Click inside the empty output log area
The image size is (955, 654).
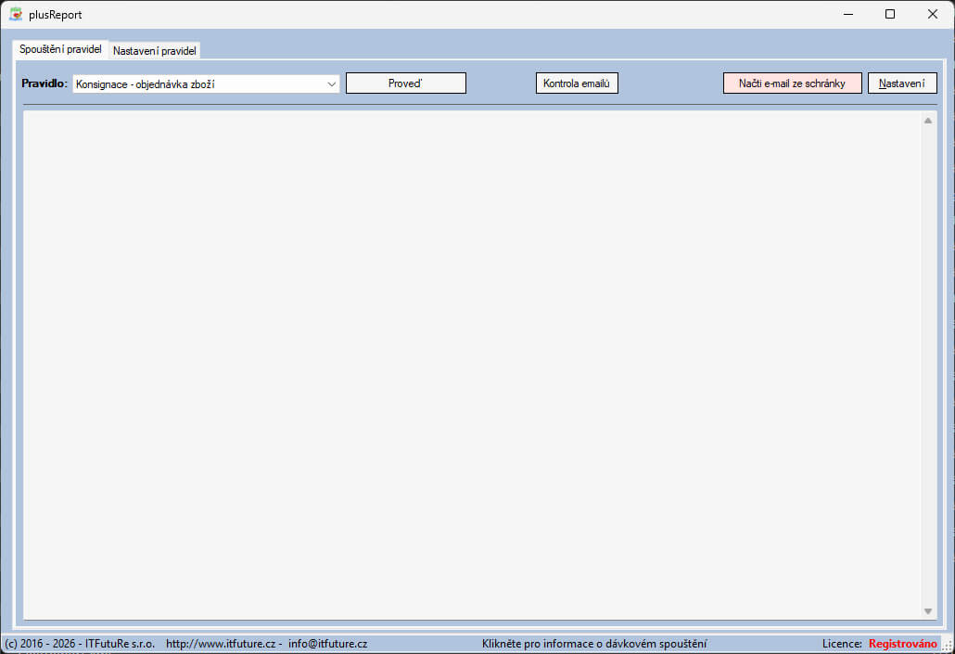(x=464, y=362)
